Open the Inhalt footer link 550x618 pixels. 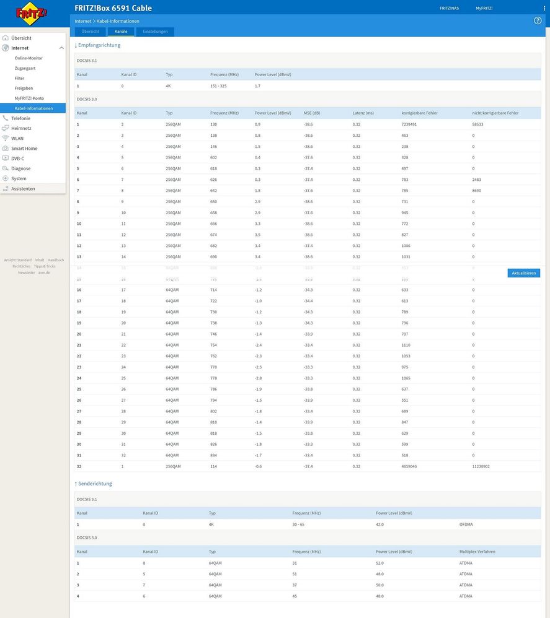[x=40, y=260]
